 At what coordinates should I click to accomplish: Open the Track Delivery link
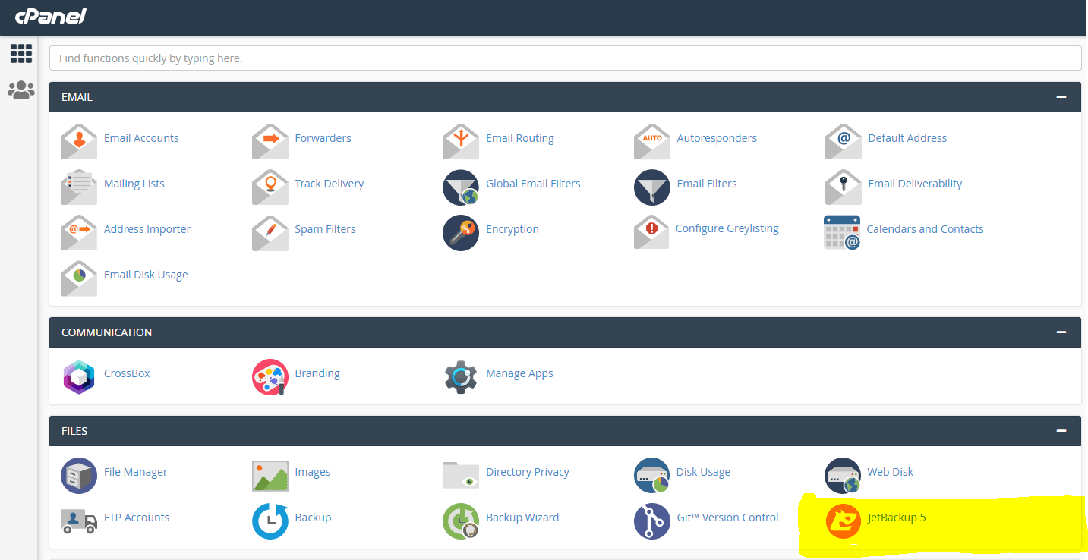tap(330, 184)
